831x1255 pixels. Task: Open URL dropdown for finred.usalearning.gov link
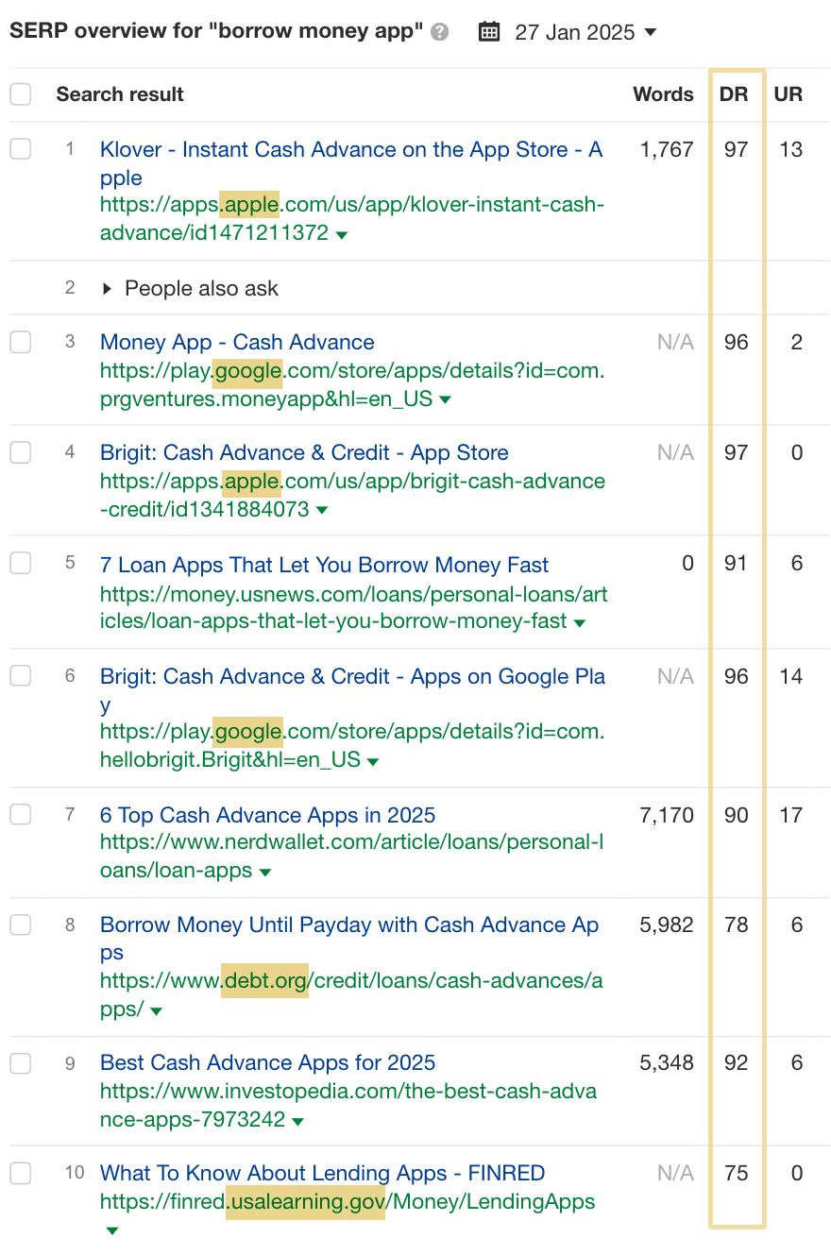[112, 1230]
